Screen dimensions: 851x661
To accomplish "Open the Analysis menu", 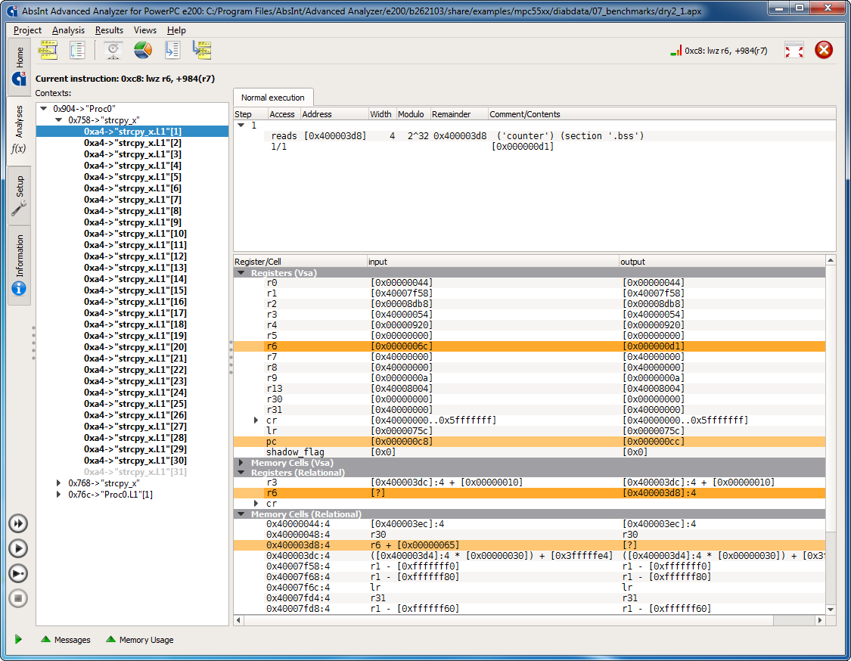I will (x=68, y=30).
